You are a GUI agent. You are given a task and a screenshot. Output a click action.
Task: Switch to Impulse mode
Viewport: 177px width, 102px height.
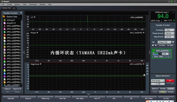tap(170, 92)
